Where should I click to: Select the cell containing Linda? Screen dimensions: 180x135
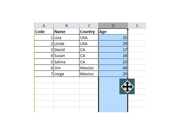point(67,43)
